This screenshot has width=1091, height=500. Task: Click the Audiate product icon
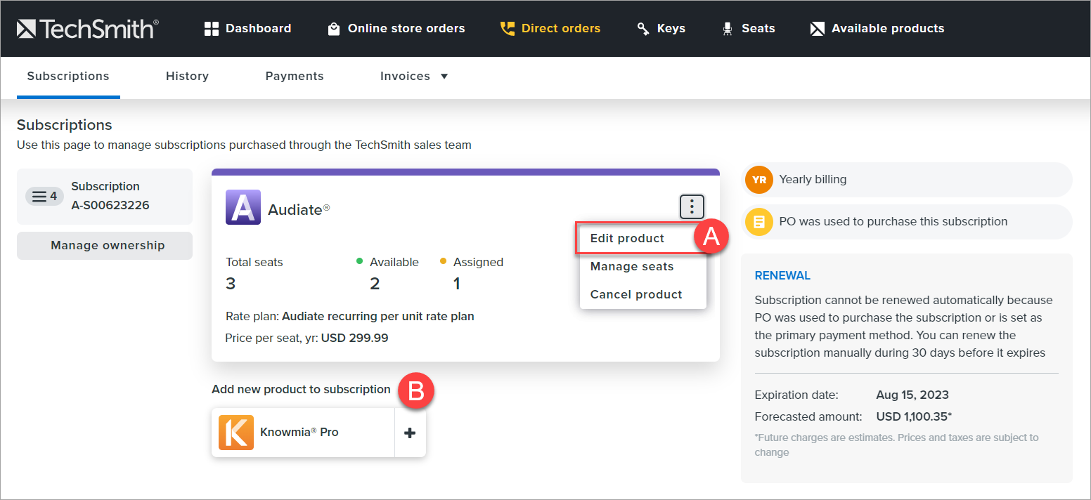click(243, 207)
